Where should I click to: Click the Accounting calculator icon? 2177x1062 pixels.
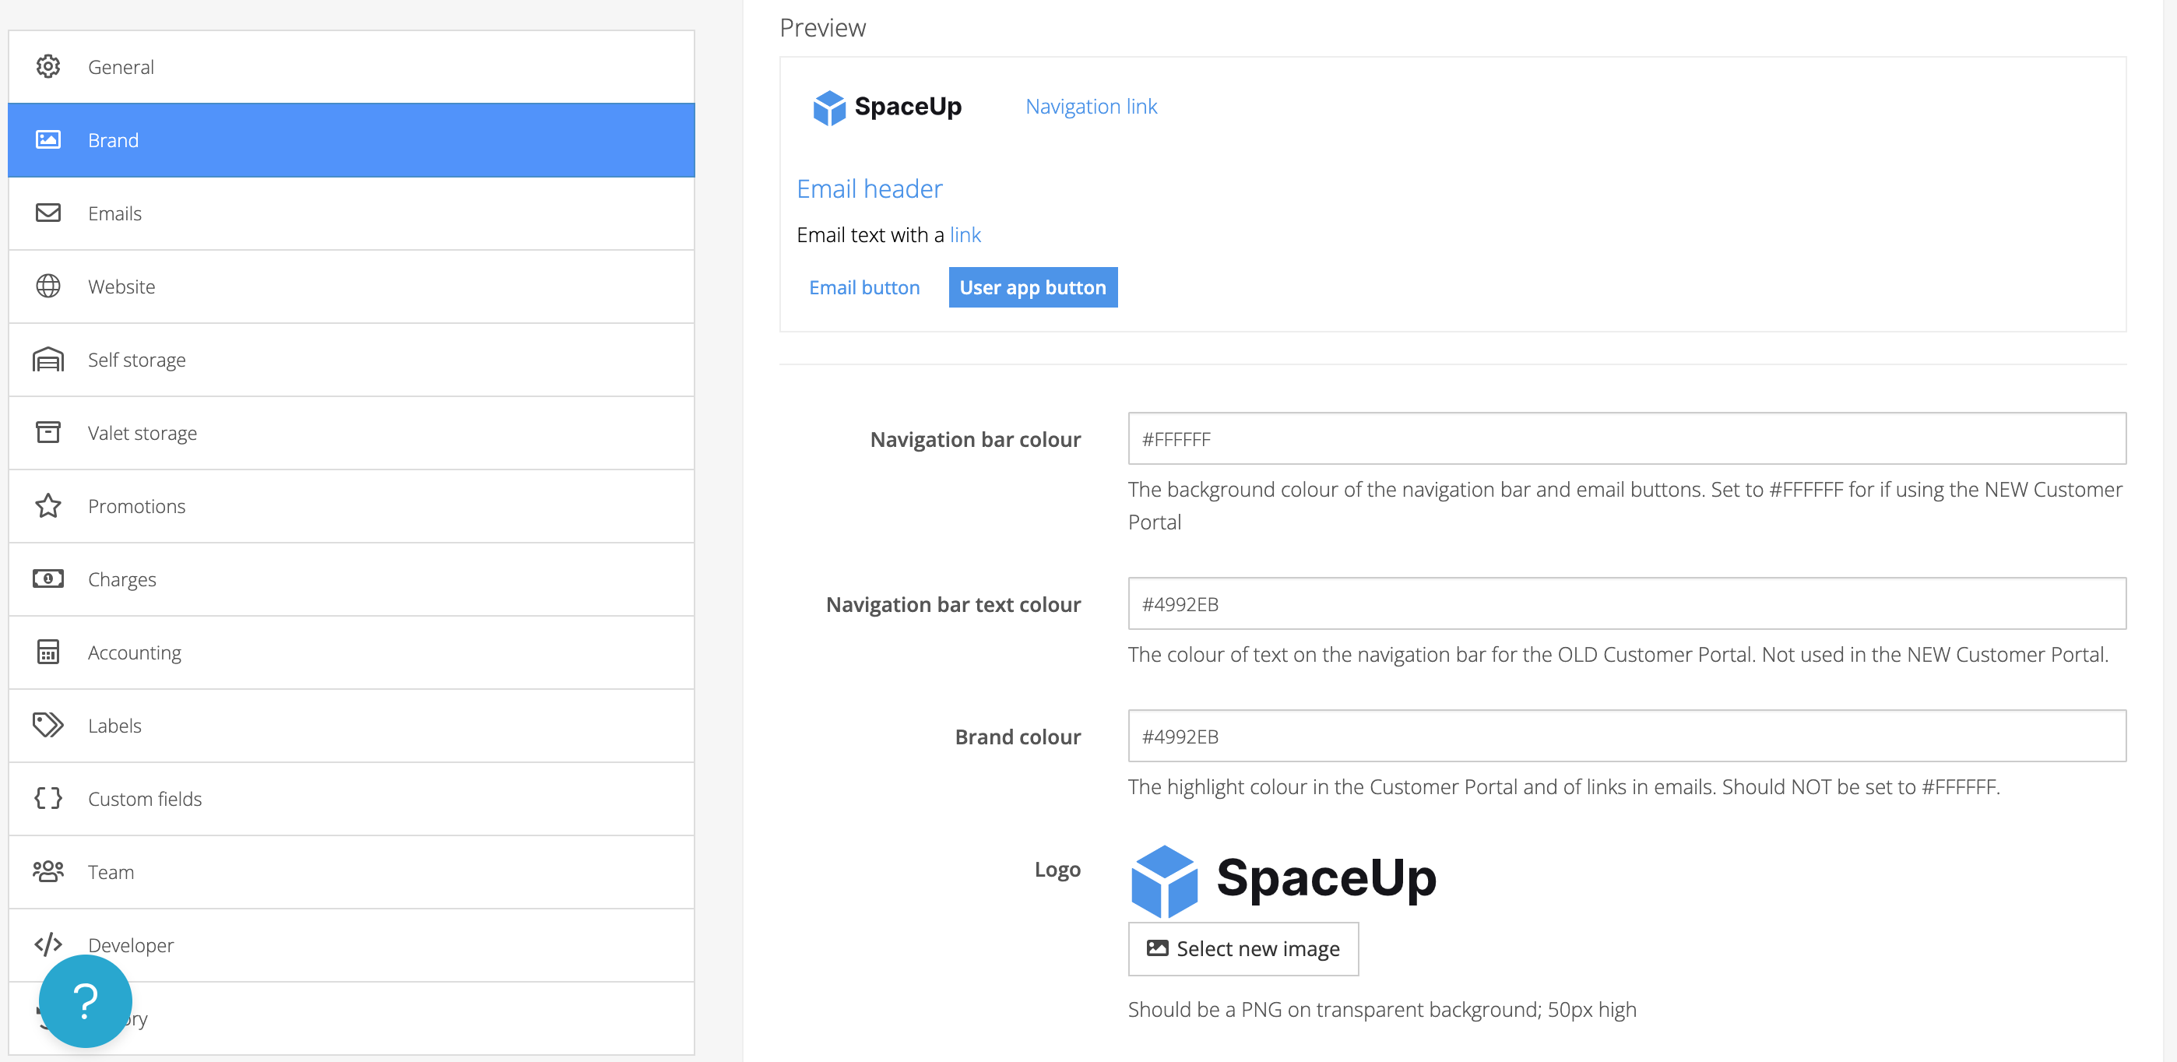coord(48,652)
